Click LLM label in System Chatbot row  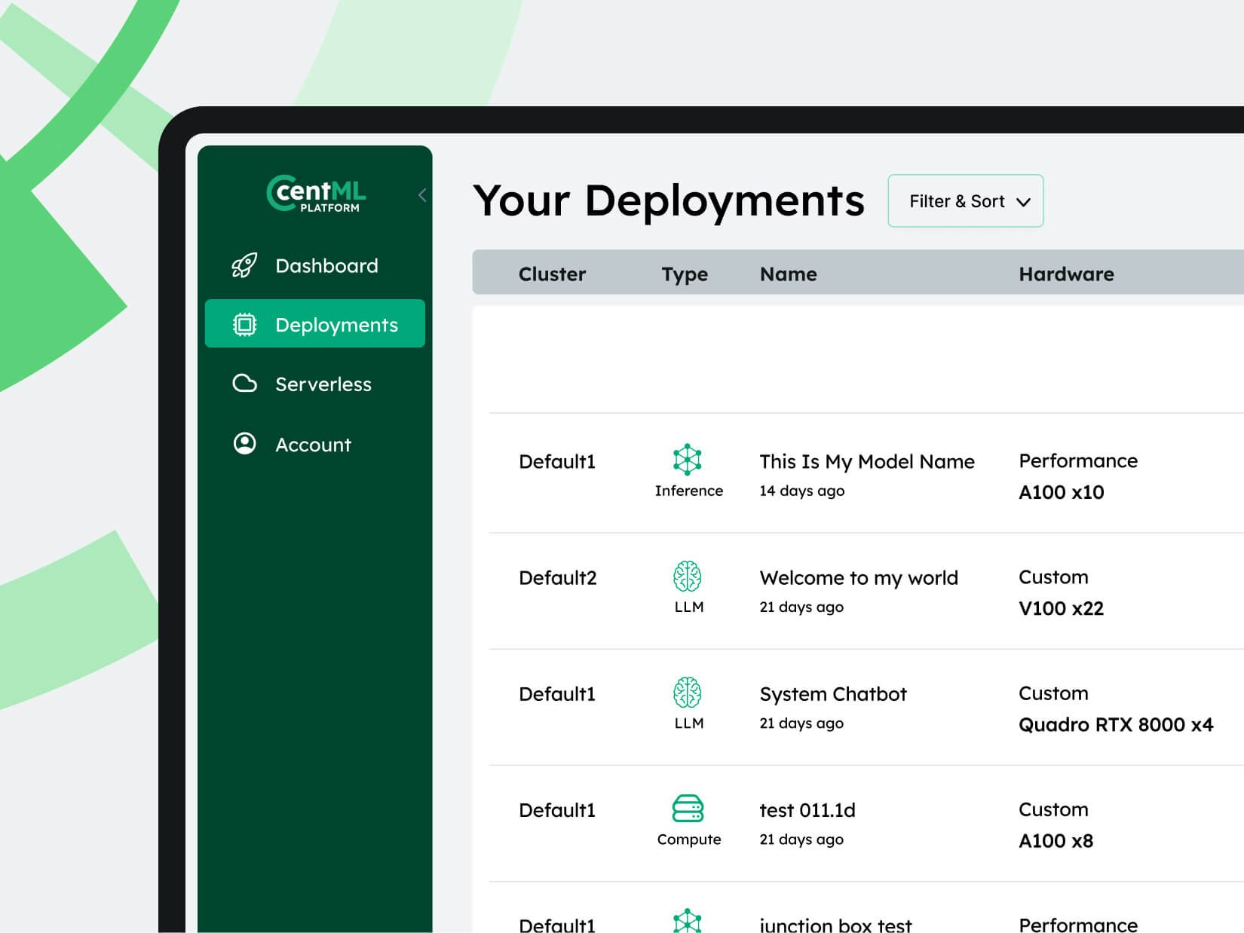[x=689, y=723]
